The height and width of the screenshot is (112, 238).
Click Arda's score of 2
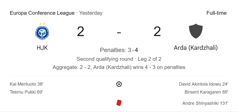(x=157, y=32)
